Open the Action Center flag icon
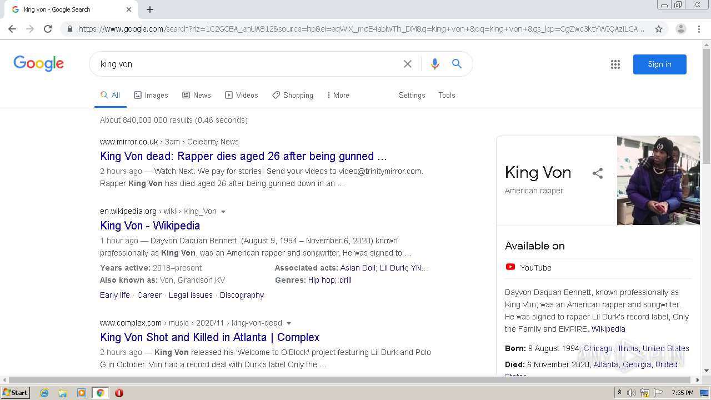This screenshot has width=711, height=400. click(x=658, y=393)
